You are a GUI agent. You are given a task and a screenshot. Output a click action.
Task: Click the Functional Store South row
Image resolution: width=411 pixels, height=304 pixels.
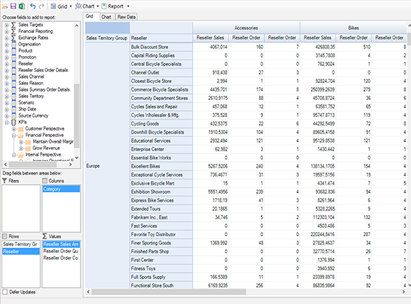pyautogui.click(x=161, y=286)
